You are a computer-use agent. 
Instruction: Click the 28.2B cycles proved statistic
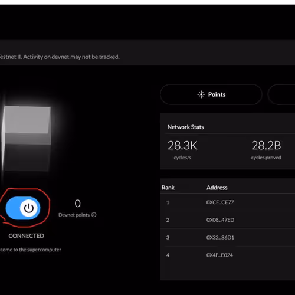(x=266, y=149)
